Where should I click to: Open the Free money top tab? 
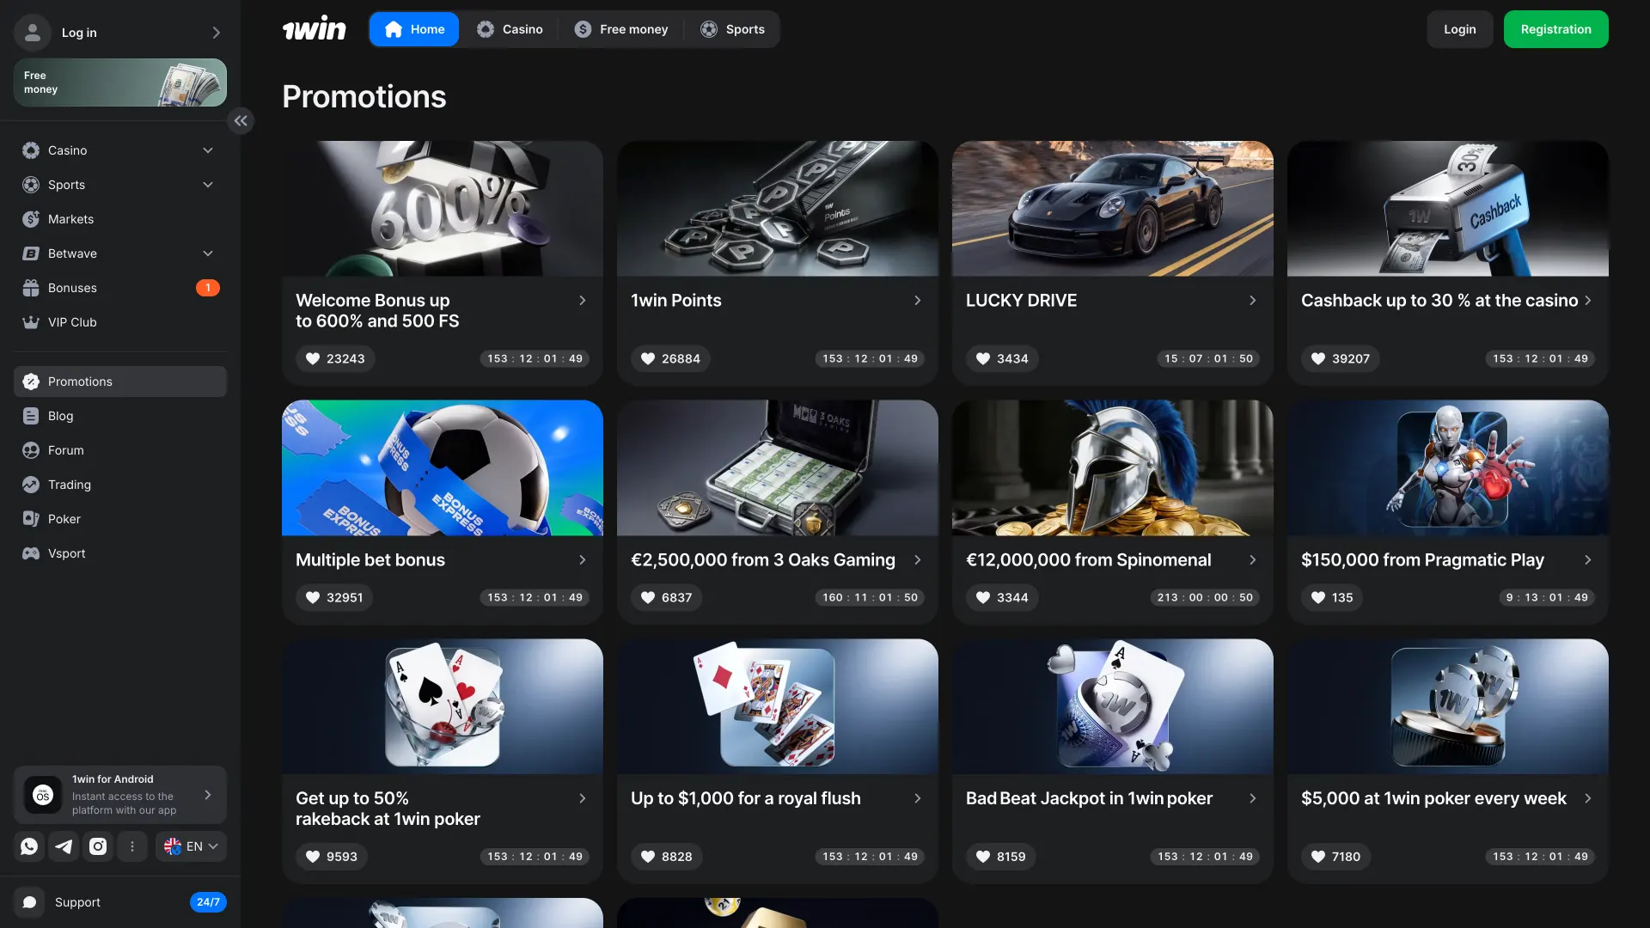pyautogui.click(x=621, y=29)
